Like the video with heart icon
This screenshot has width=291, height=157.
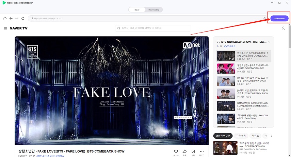[176, 152]
